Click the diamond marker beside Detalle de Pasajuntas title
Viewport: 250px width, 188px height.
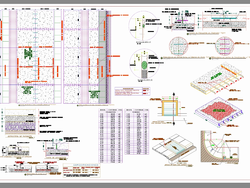(x=187, y=34)
